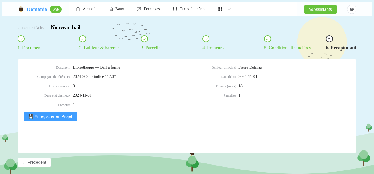Image resolution: width=374 pixels, height=174 pixels.
Task: Click the home icon beside Accueil
Action: pyautogui.click(x=78, y=9)
